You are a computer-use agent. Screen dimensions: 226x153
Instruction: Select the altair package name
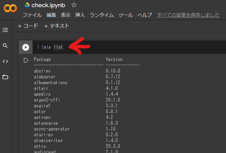coord(41,88)
